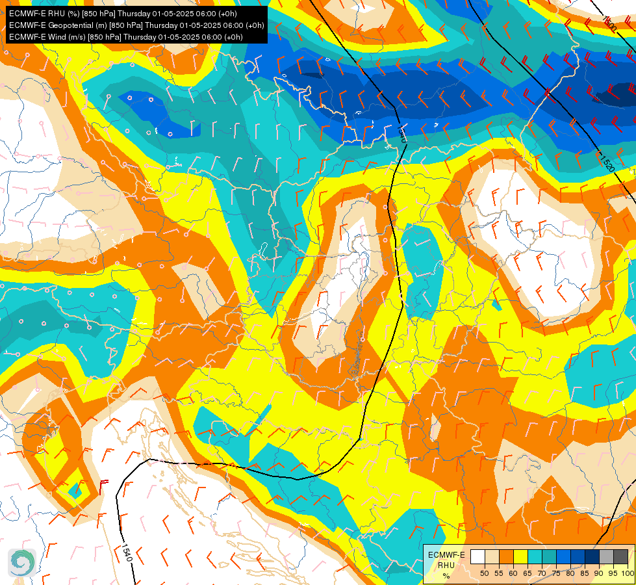Viewport: 636px width, 585px height.
Task: Click the 1540 contour label at the bottom left
Action: pyautogui.click(x=127, y=552)
